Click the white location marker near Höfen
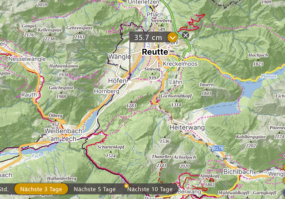 pyautogui.click(x=130, y=82)
